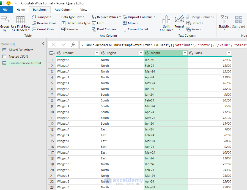Switch to the Home tab
Viewport: 247px width, 190px height.
pyautogui.click(x=21, y=10)
